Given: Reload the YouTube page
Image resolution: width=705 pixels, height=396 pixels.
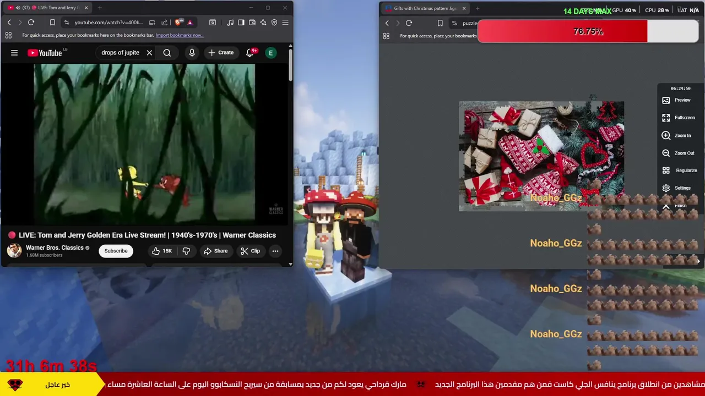Looking at the screenshot, I should (31, 23).
